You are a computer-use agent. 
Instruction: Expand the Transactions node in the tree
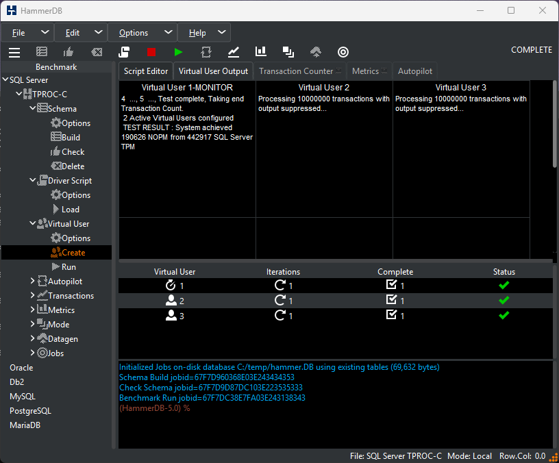click(x=32, y=295)
